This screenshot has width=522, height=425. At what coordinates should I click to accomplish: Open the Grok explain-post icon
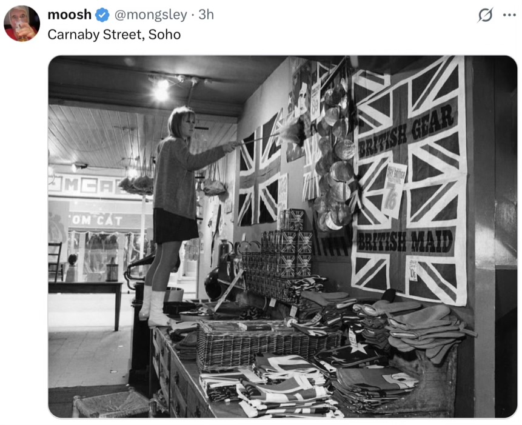(x=485, y=15)
